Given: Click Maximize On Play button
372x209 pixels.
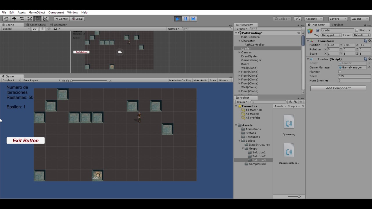Looking at the screenshot, I should click(180, 80).
